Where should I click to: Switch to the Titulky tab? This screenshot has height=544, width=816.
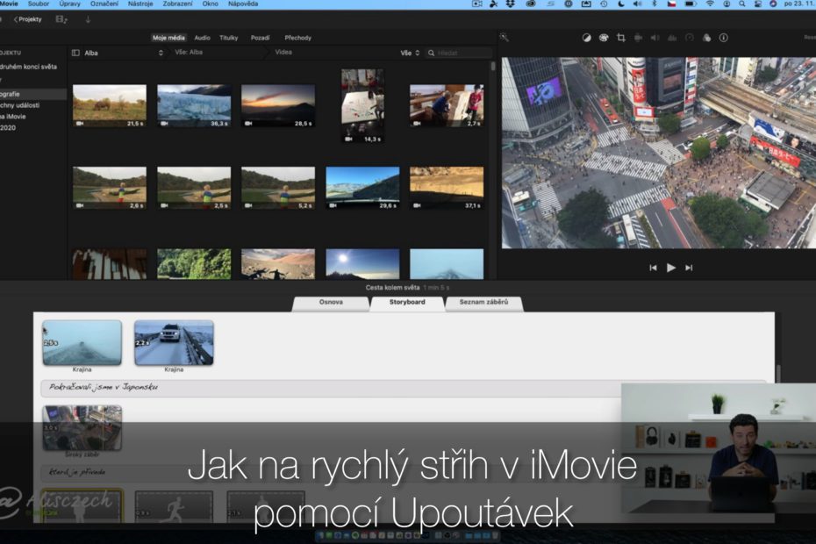coord(228,38)
